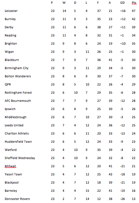This screenshot has height=203, width=139.
Task: Click the GD column header
Action: pyautogui.click(x=122, y=3)
